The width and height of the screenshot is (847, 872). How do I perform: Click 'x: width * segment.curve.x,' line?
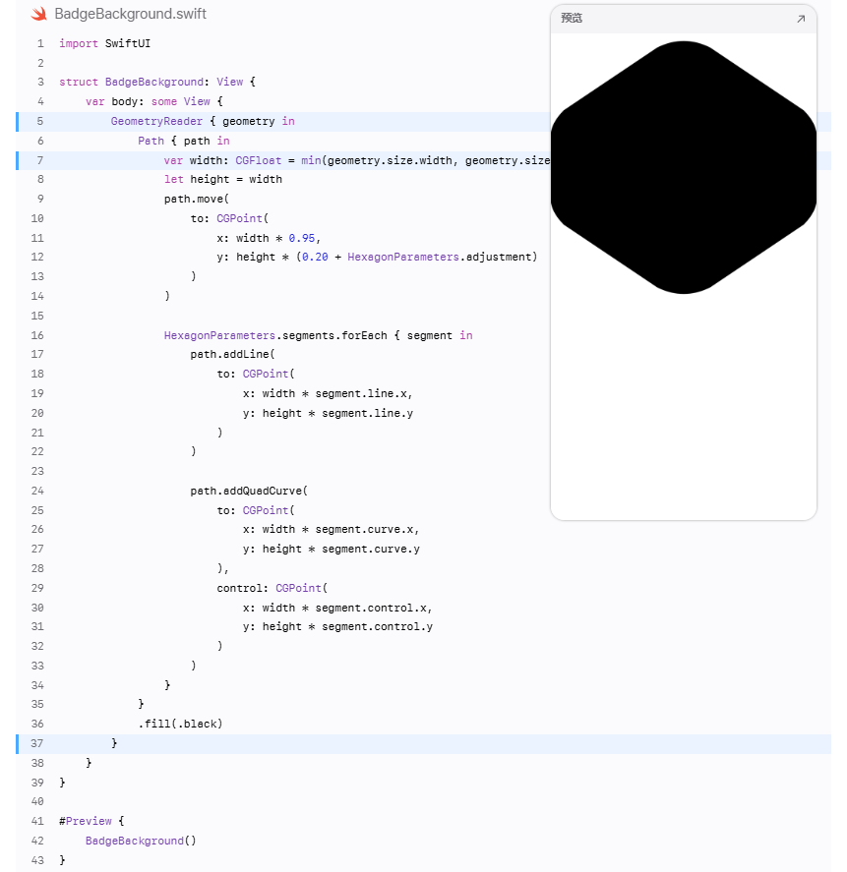click(332, 530)
